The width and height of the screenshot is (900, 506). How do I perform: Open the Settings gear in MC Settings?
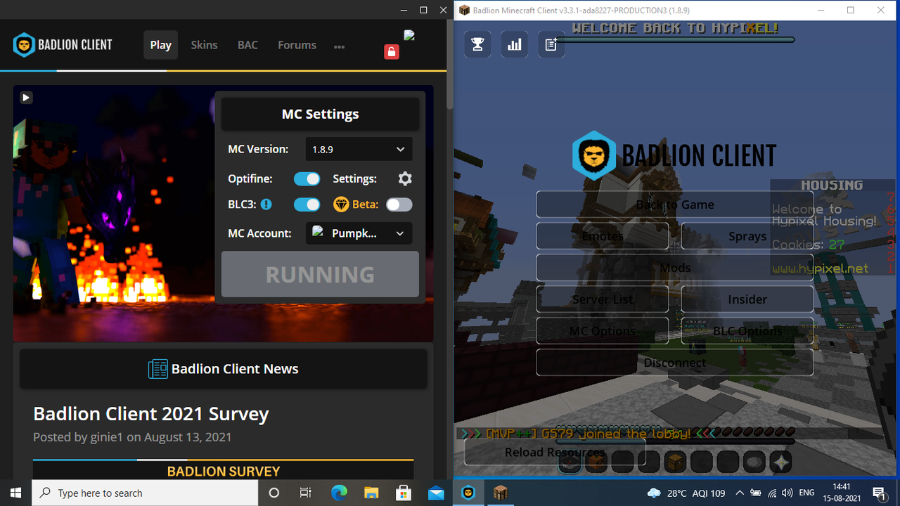pyautogui.click(x=405, y=179)
